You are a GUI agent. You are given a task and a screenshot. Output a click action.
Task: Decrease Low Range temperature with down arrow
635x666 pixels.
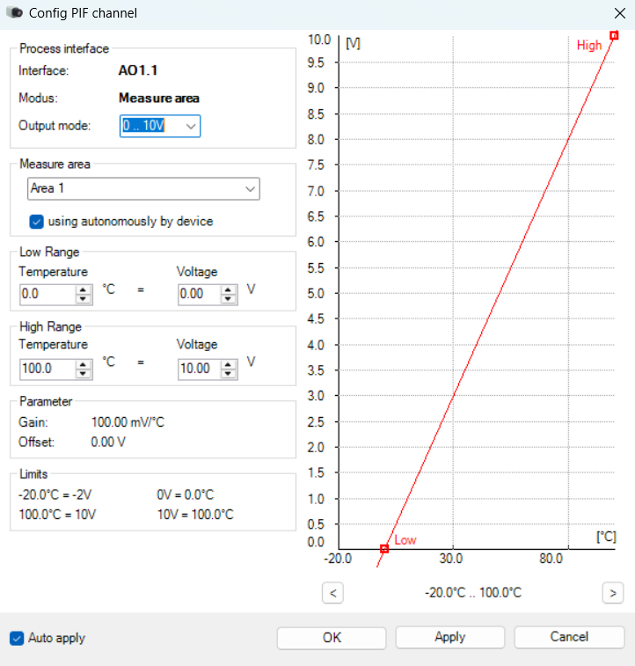pyautogui.click(x=84, y=299)
